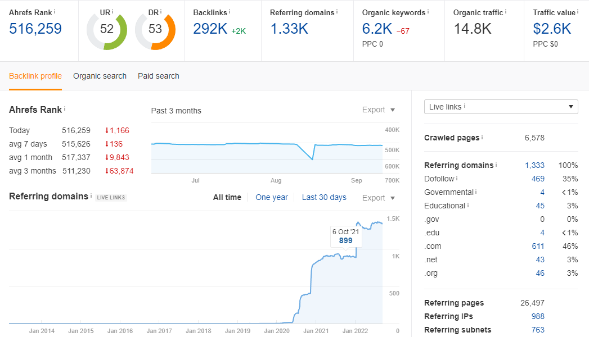Click the 45 Educational domains count

point(540,206)
